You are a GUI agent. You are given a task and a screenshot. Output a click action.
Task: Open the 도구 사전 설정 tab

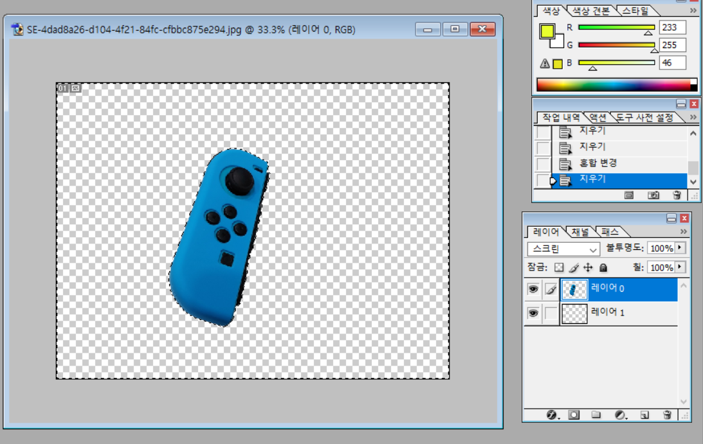pyautogui.click(x=644, y=118)
